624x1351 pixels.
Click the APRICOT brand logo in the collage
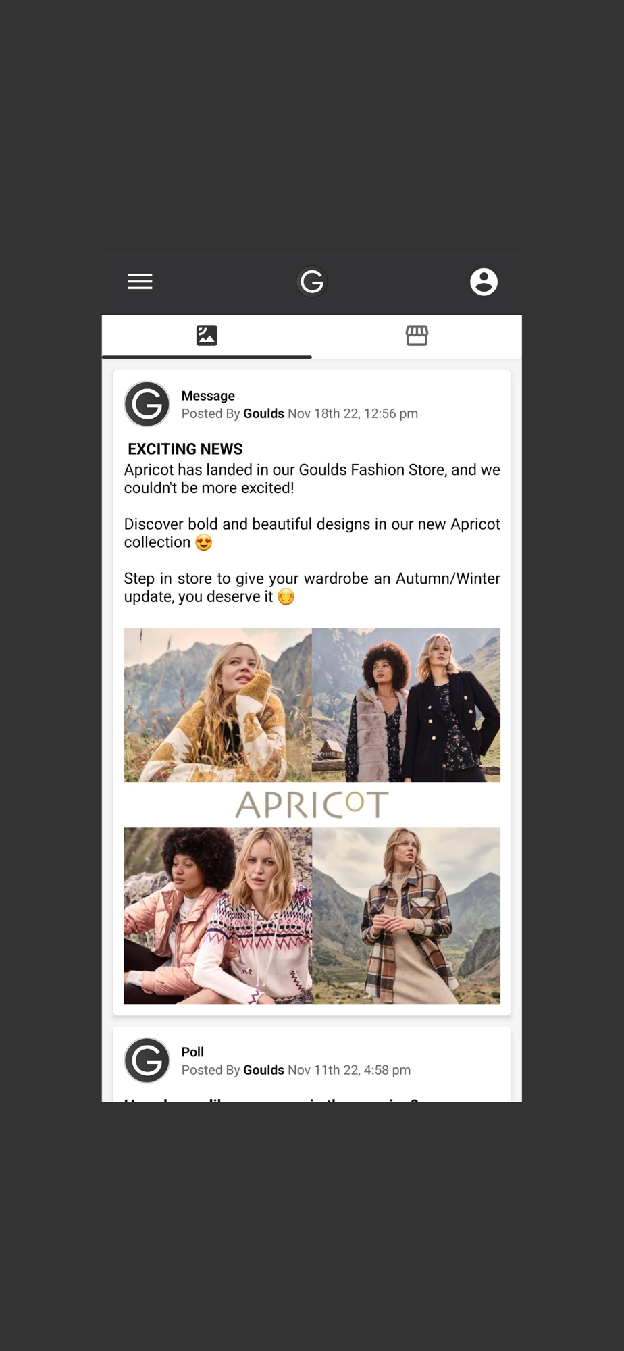pyautogui.click(x=312, y=805)
